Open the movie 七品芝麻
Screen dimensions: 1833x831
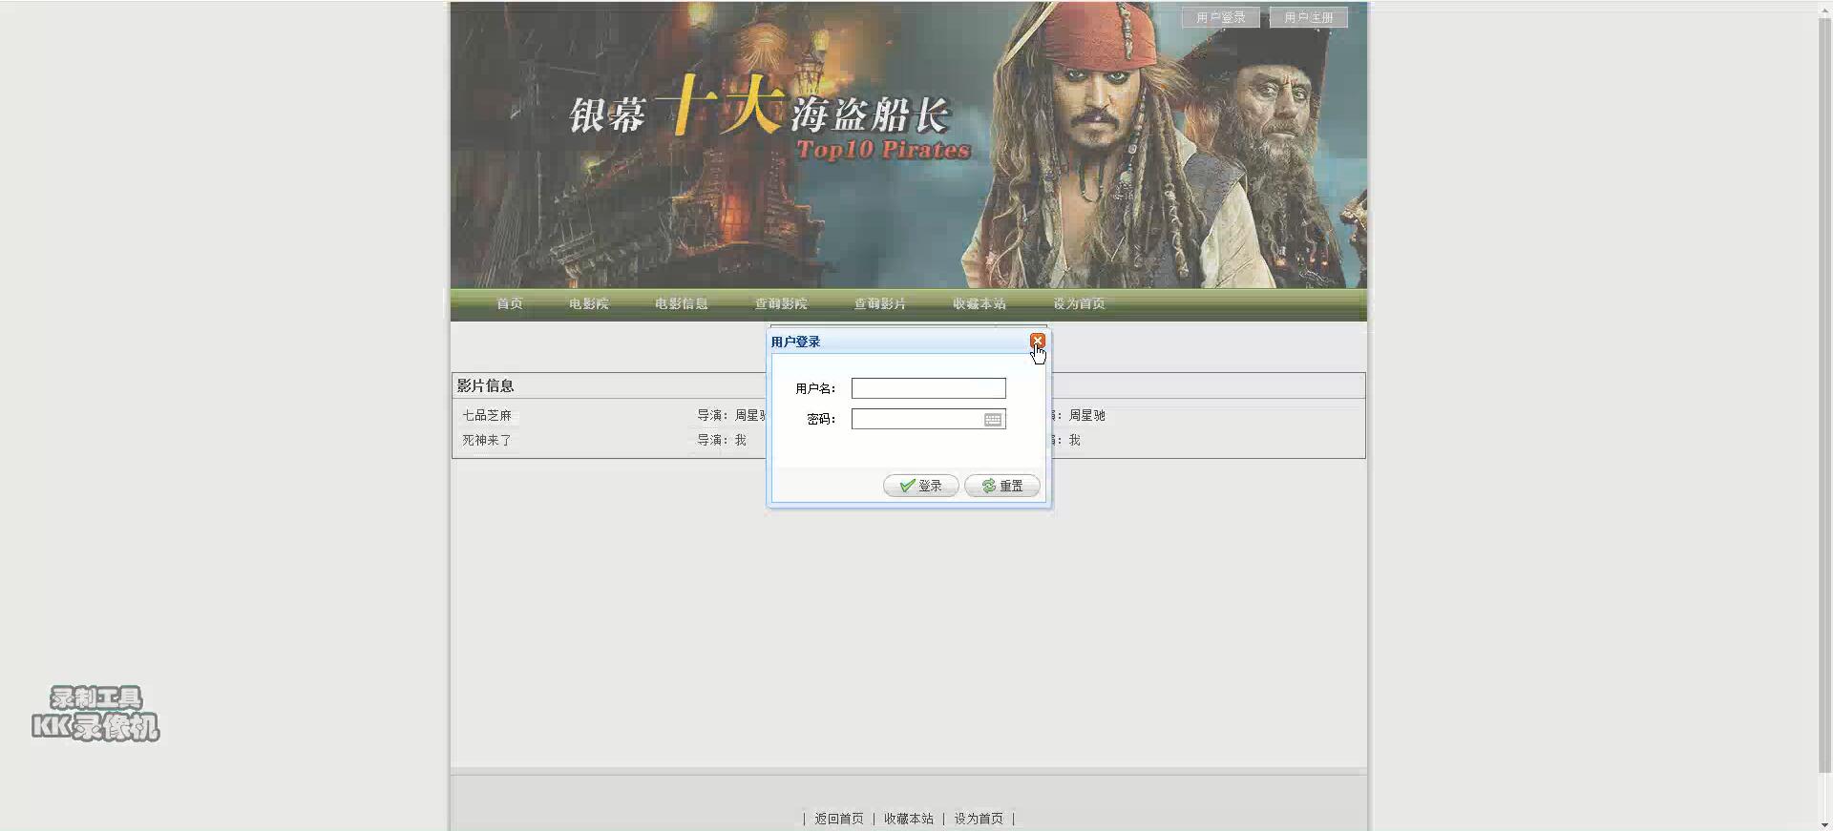coord(487,415)
